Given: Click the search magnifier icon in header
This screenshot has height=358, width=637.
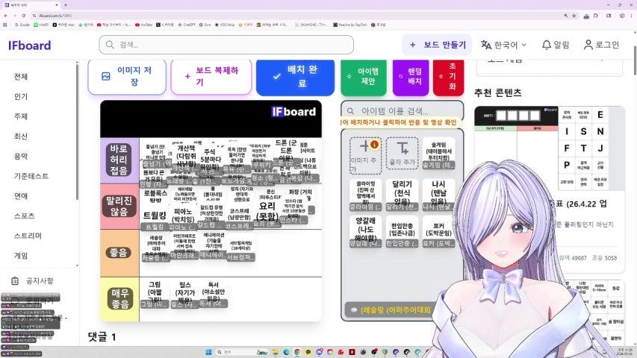Looking at the screenshot, I should pos(110,45).
